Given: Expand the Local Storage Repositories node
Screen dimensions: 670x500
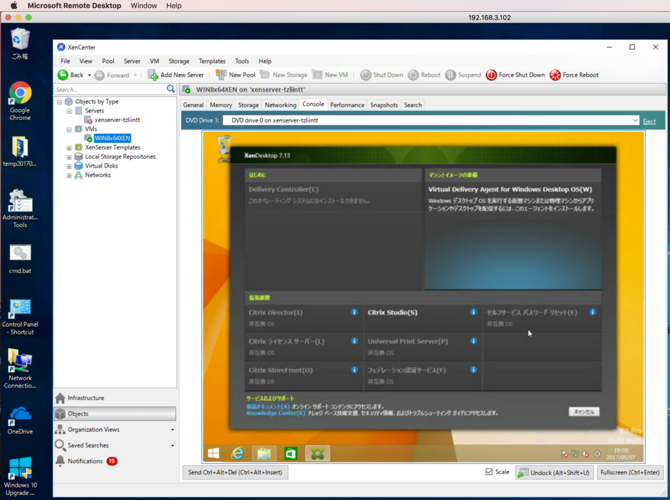Looking at the screenshot, I should point(69,157).
